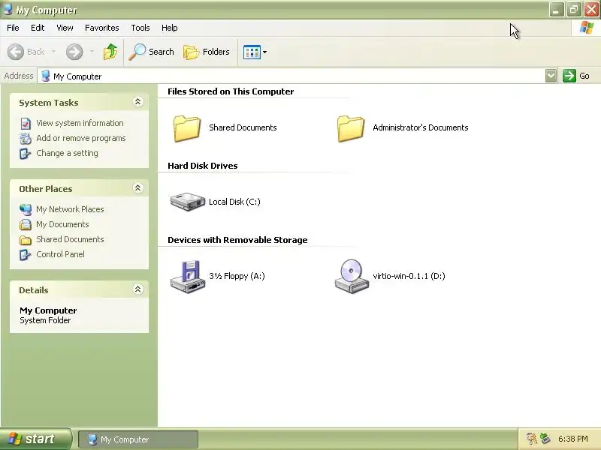Viewport: 601px width, 450px height.
Task: Click the Windows flag logo
Action: click(x=587, y=28)
